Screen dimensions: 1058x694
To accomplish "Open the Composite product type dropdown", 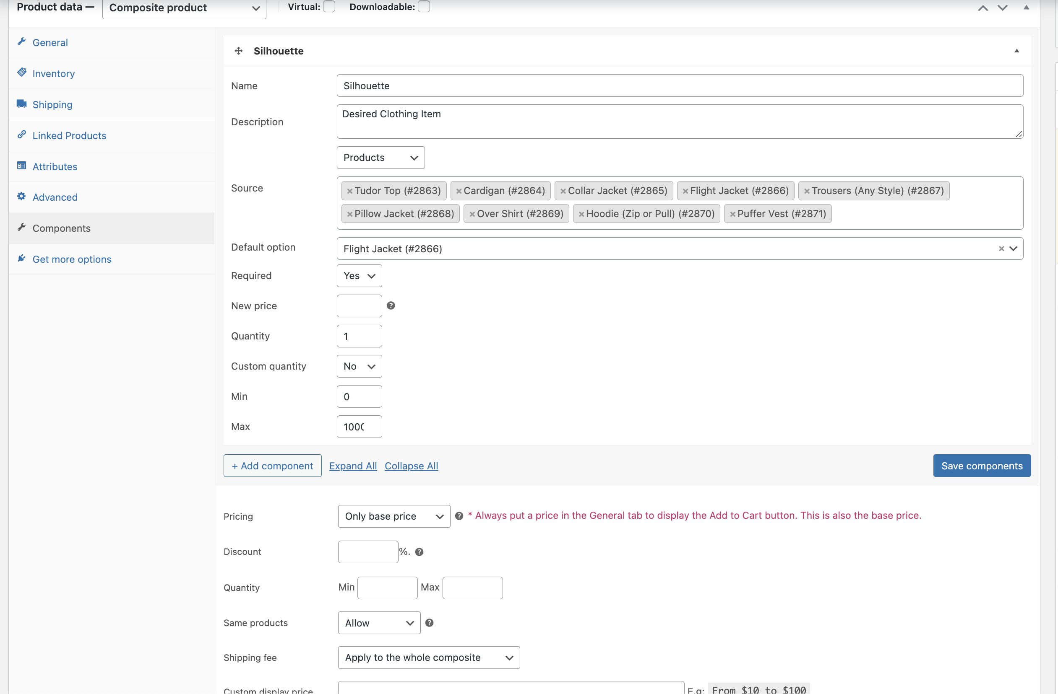I will pos(184,8).
